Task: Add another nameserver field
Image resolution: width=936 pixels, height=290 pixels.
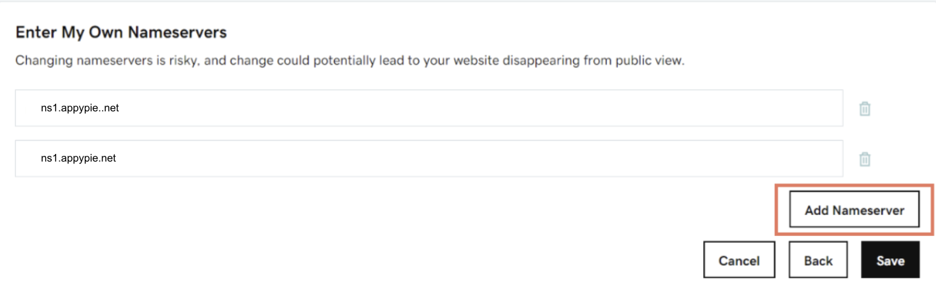Action: [x=854, y=210]
